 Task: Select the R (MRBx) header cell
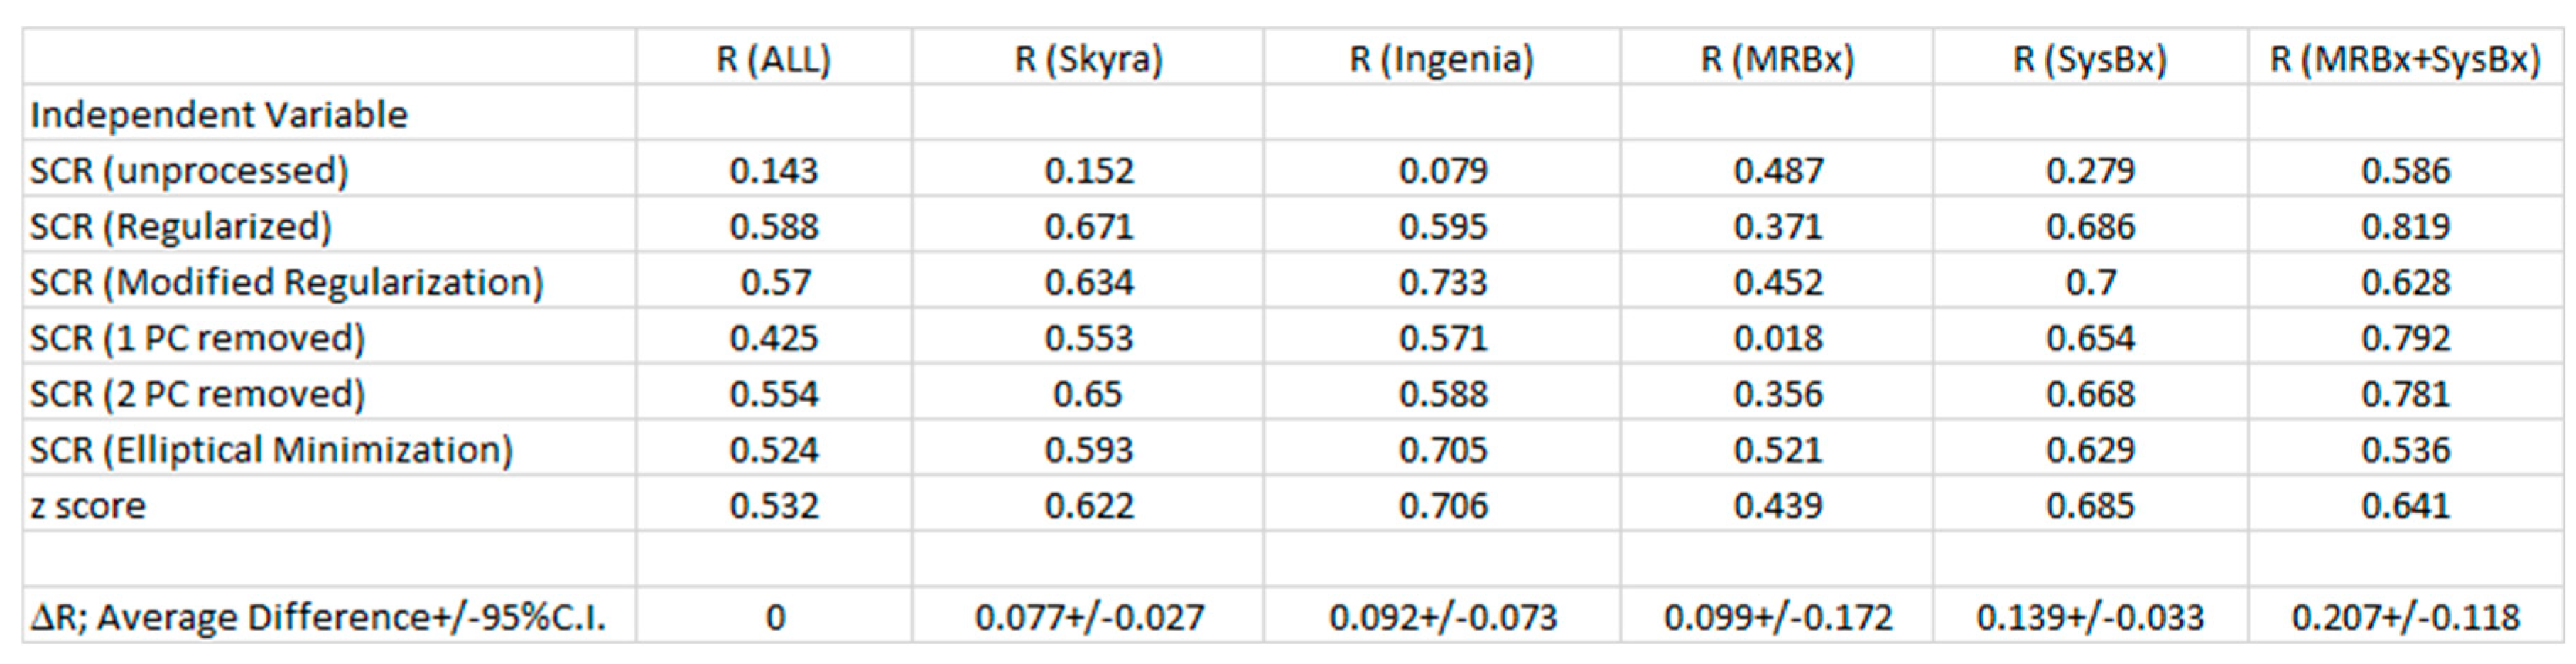(x=1777, y=60)
